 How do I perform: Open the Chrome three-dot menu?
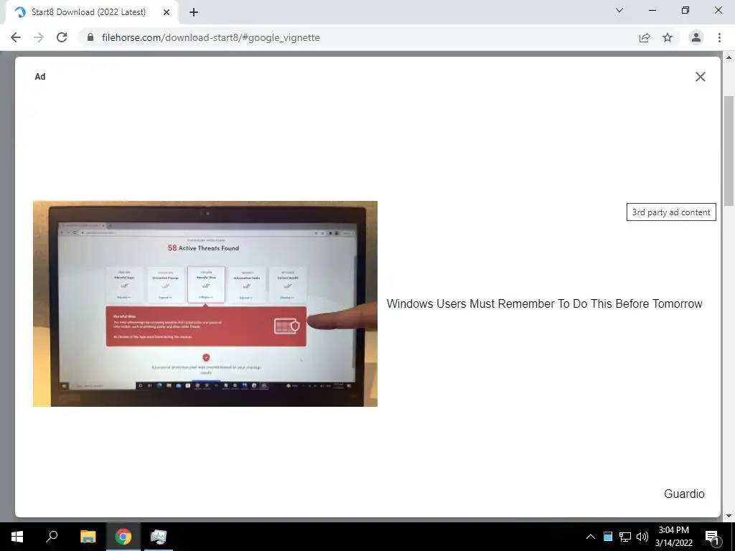(719, 37)
